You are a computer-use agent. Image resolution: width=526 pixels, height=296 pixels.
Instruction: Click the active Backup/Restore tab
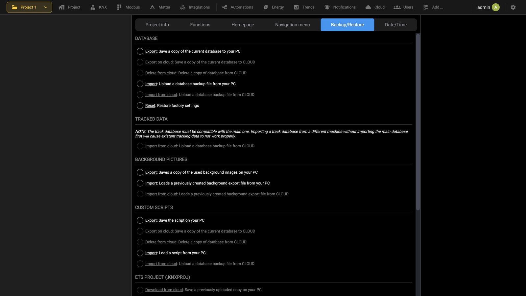tap(347, 25)
